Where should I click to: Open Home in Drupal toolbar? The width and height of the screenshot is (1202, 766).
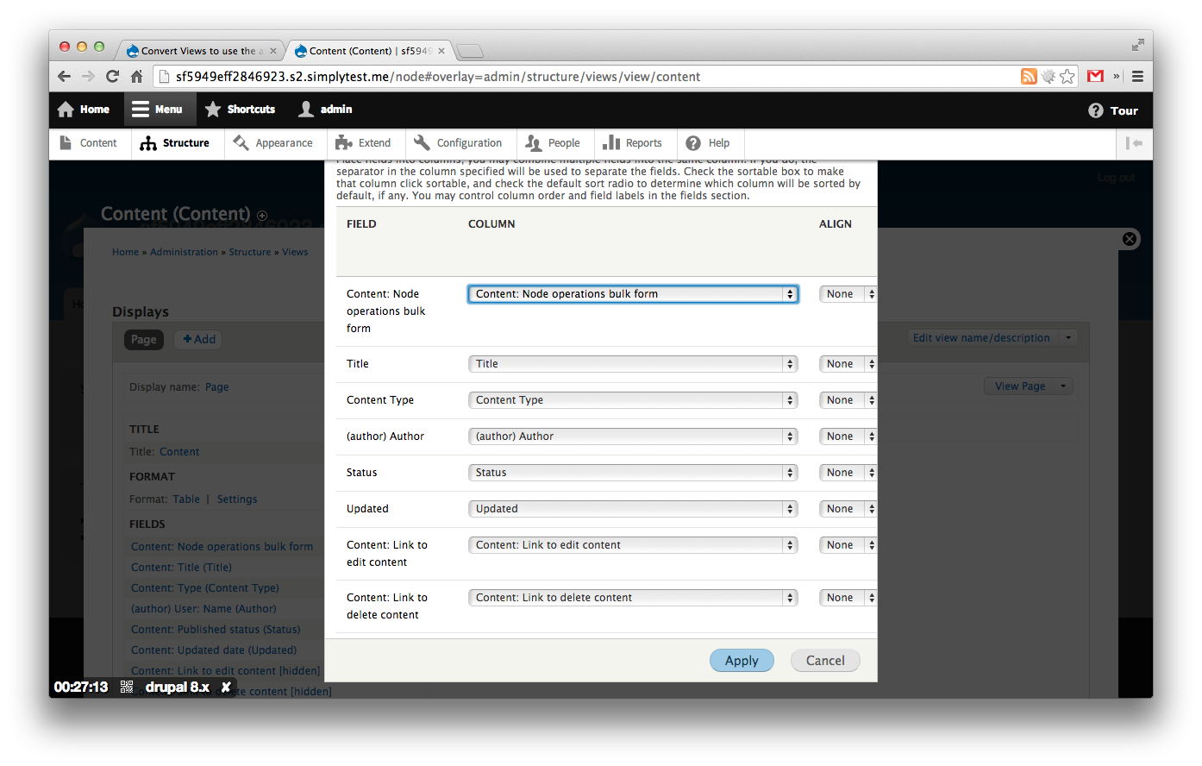point(84,110)
